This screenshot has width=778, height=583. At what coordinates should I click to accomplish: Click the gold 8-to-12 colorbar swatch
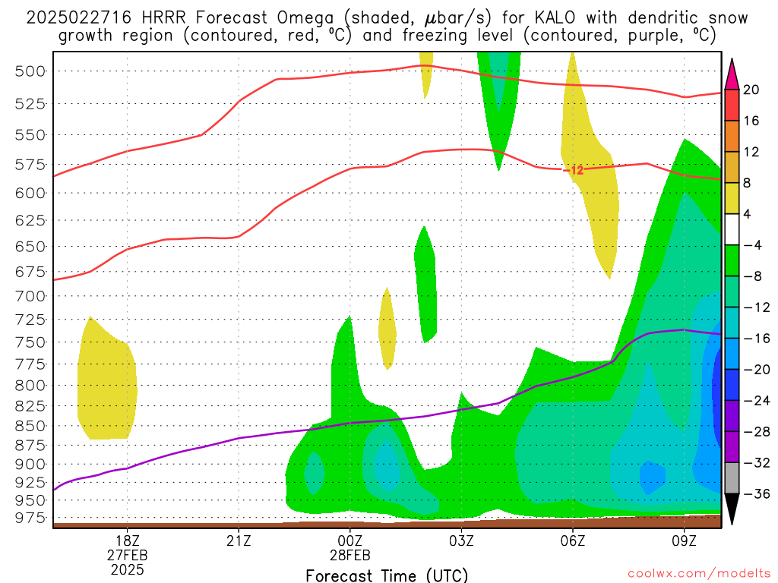pos(732,168)
